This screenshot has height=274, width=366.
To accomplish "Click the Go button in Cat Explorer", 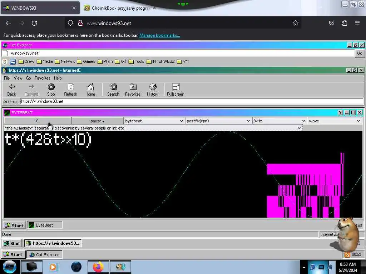I will (x=360, y=53).
